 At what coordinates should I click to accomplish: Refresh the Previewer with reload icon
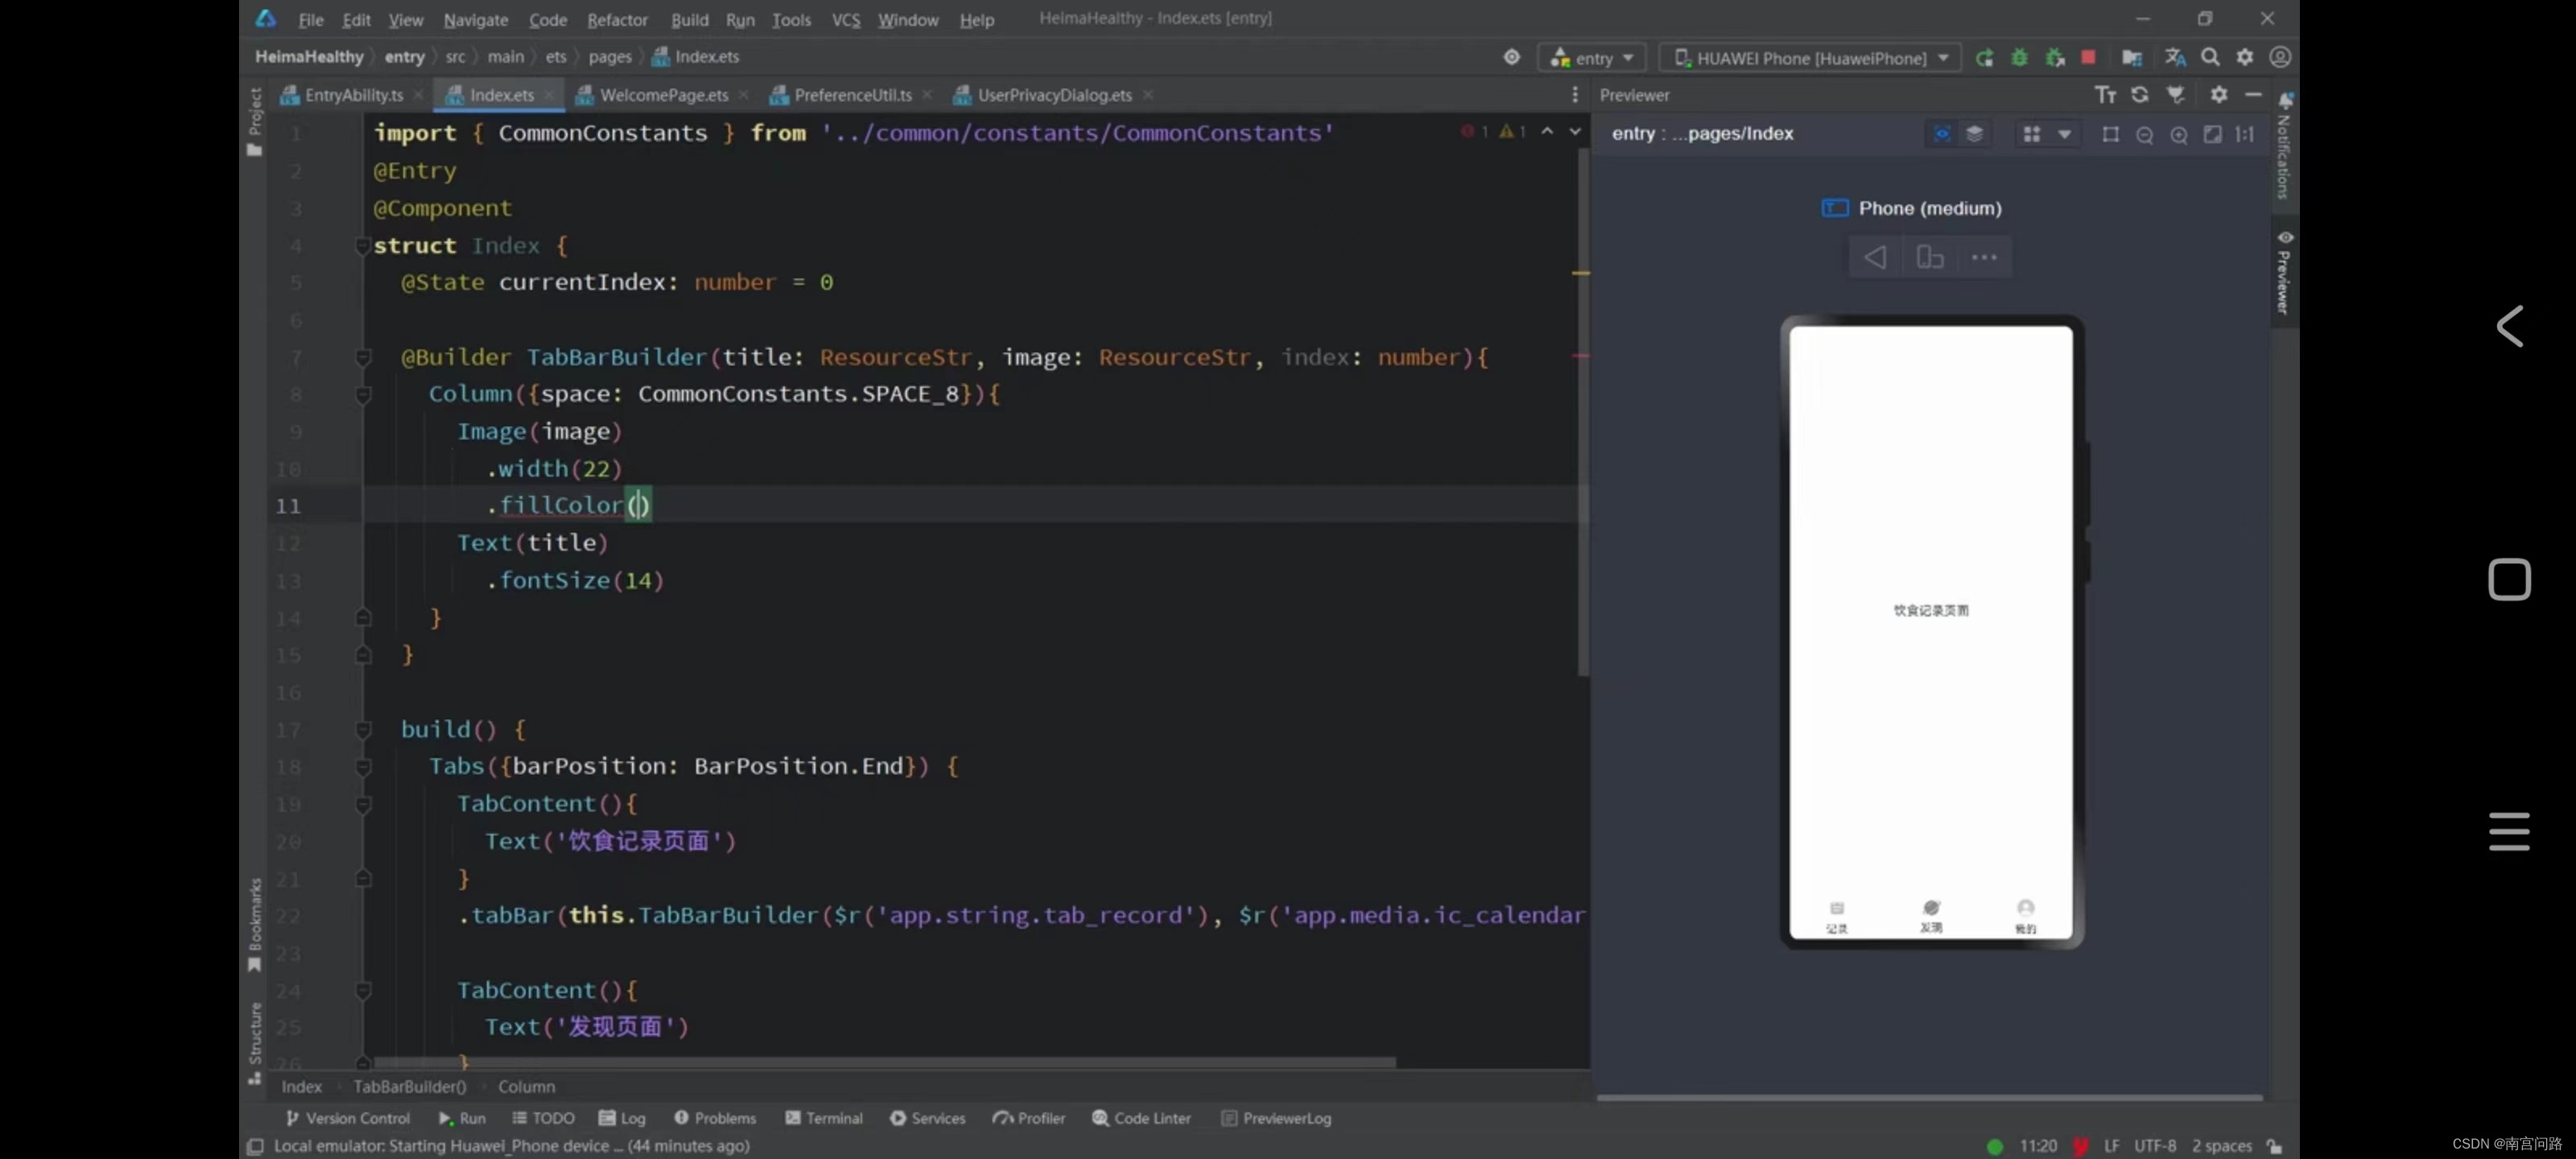point(2139,94)
